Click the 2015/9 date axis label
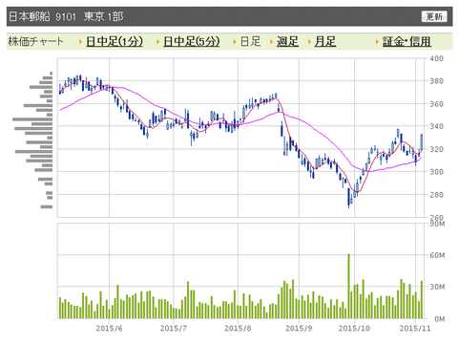The height and width of the screenshot is (344, 458). [x=299, y=328]
